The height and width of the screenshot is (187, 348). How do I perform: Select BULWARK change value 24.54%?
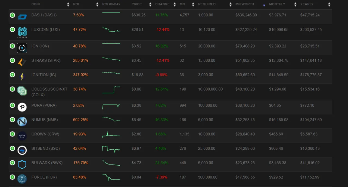pyautogui.click(x=162, y=163)
